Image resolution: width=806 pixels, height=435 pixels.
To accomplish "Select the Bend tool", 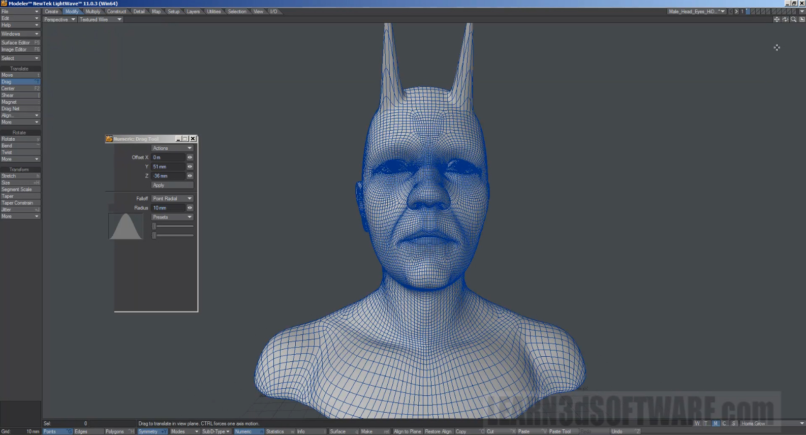I will pyautogui.click(x=20, y=146).
